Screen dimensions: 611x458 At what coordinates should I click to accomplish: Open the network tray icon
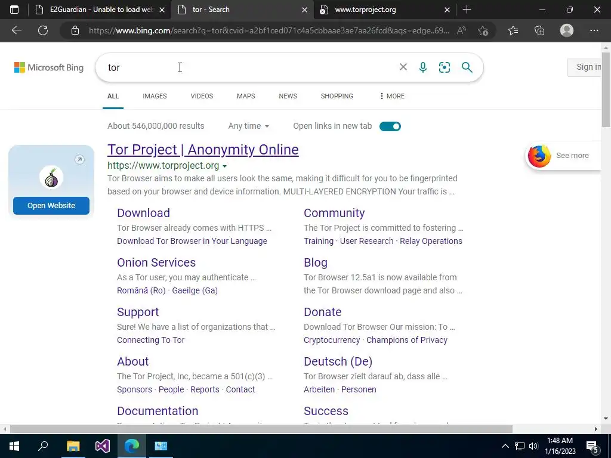(x=520, y=446)
